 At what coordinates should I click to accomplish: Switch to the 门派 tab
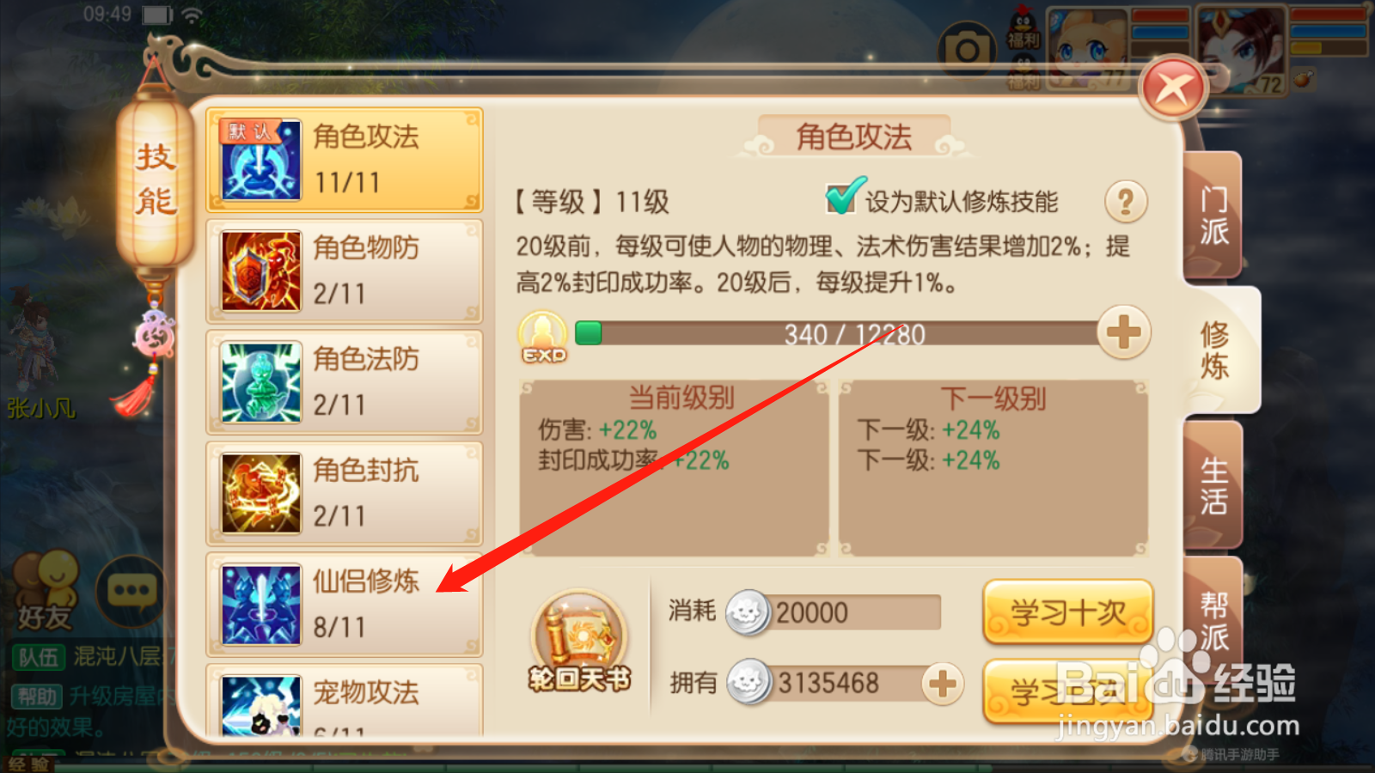(x=1213, y=216)
